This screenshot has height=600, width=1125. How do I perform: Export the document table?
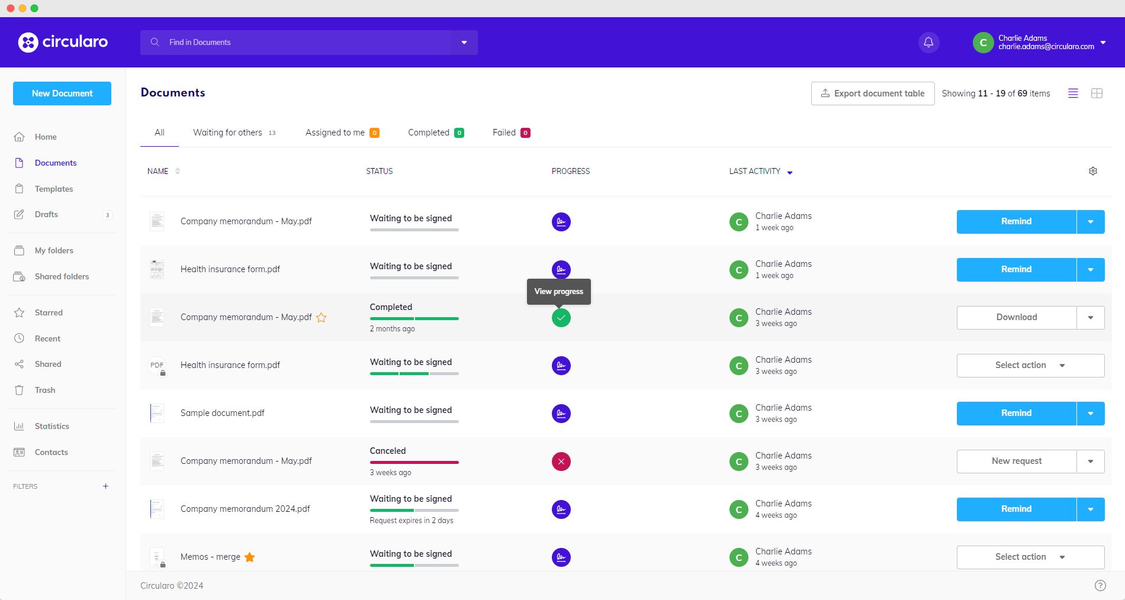872,93
